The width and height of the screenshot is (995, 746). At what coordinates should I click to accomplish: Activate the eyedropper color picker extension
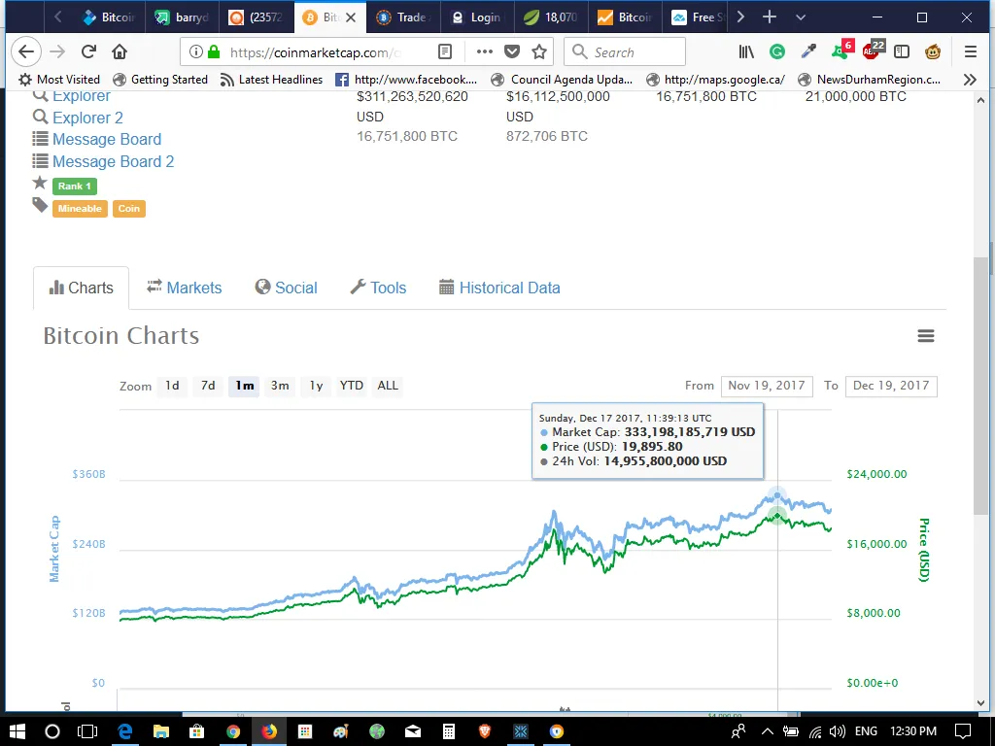[808, 52]
